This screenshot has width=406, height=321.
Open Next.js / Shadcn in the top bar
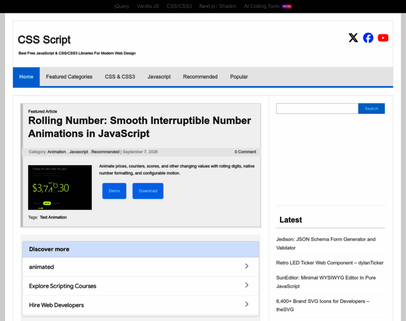click(x=218, y=6)
